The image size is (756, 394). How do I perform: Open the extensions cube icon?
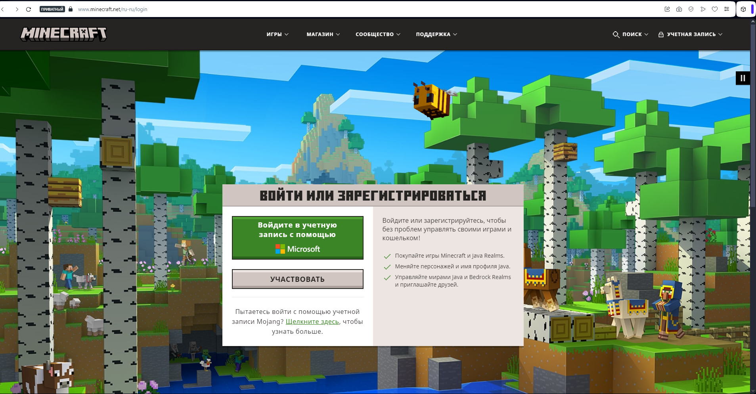point(743,9)
